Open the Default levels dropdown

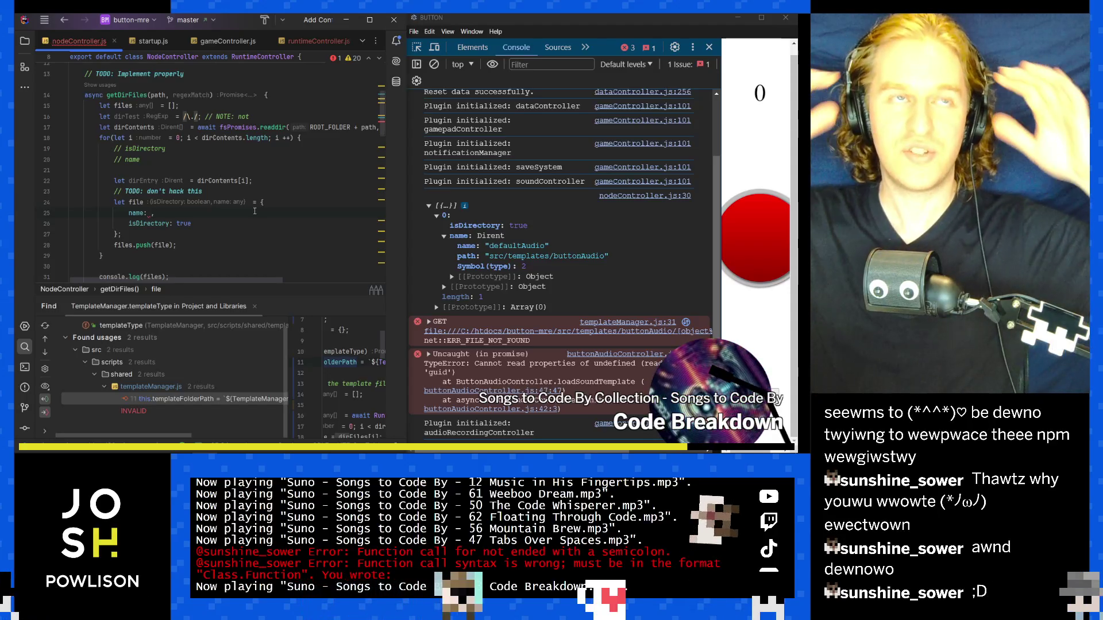[x=626, y=64]
